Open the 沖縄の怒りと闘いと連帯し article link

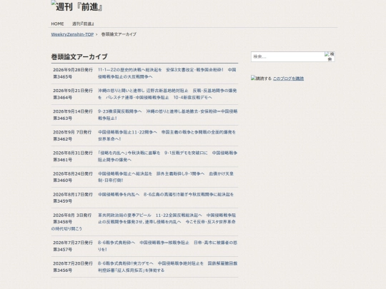[167, 94]
